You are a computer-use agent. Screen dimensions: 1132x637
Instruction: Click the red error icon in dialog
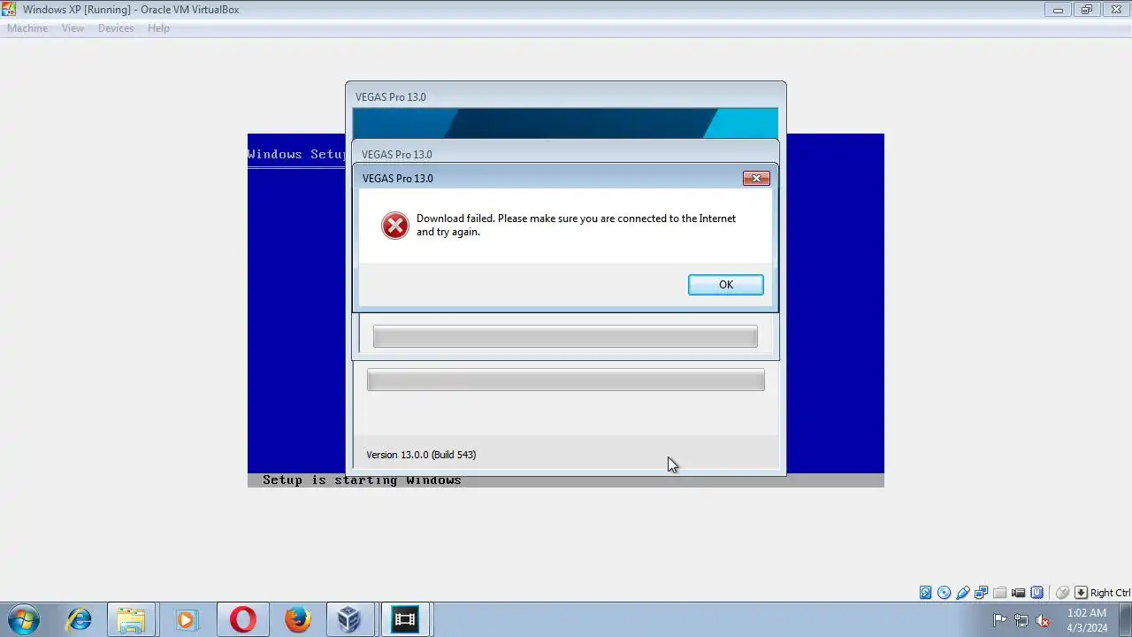[x=395, y=226]
